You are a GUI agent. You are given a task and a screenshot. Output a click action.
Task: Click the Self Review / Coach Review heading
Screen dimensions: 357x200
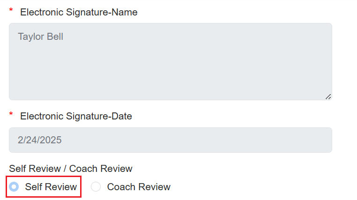tap(71, 169)
